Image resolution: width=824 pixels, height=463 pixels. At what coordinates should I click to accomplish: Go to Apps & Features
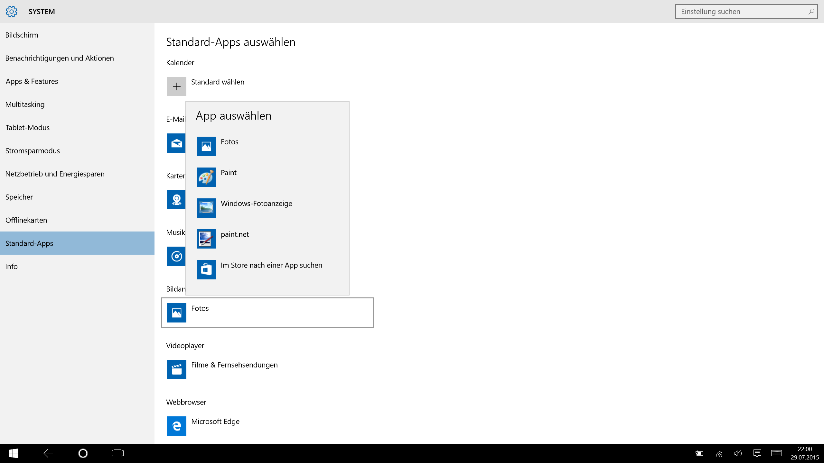point(77,81)
